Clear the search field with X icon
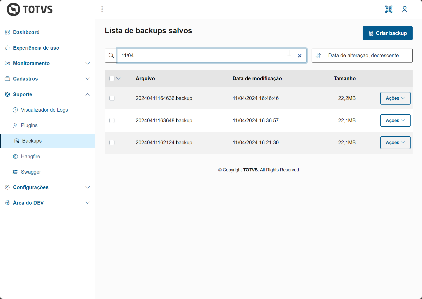This screenshot has width=422, height=299. (x=300, y=56)
